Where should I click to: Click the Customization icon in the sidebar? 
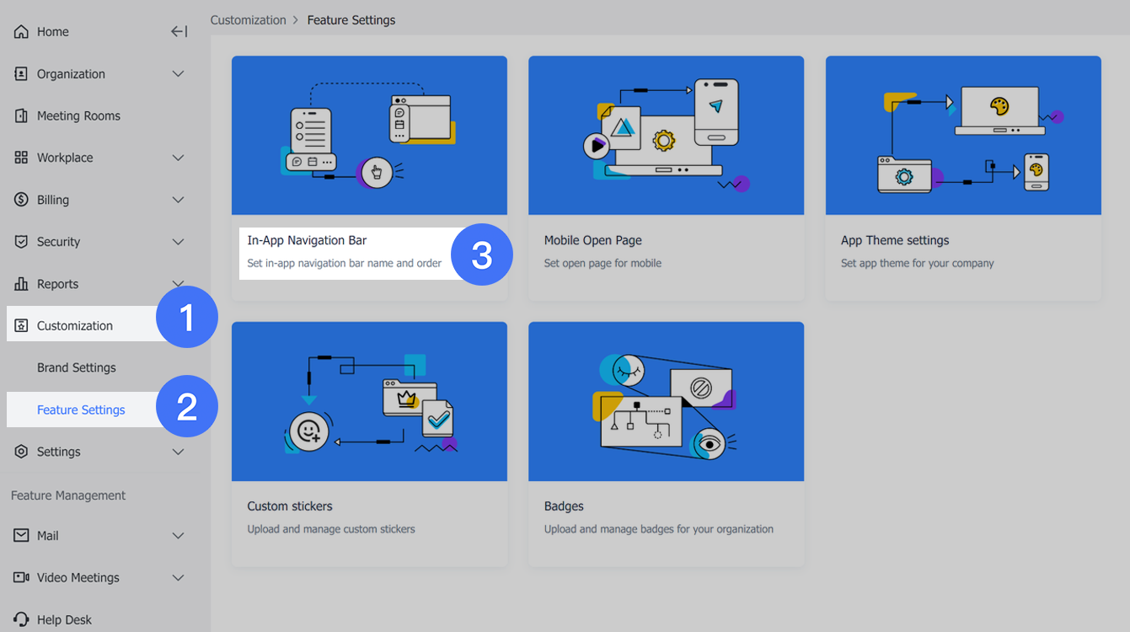pyautogui.click(x=19, y=325)
